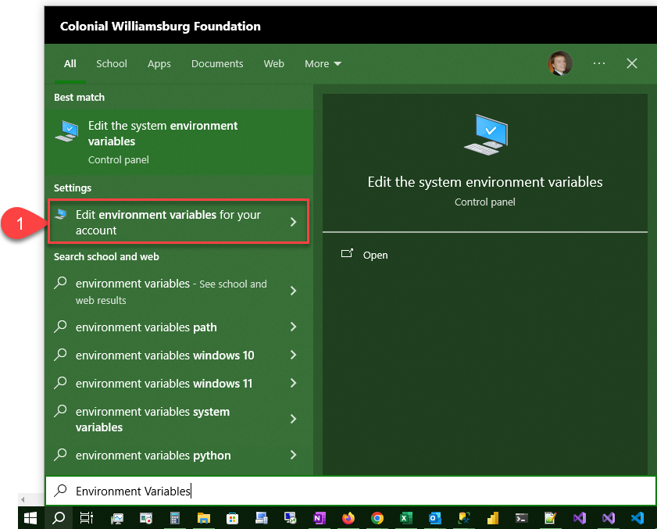Open the performance monitor taskbar icon
Viewport: 657px width, 529px height.
pos(117,519)
